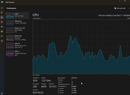This screenshot has width=130, height=95.
Task: Select the CPU performance item
Action: [x=17, y=16]
